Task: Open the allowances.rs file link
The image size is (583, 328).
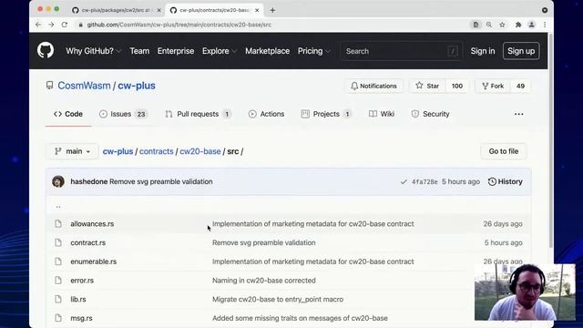Action: 92,224
